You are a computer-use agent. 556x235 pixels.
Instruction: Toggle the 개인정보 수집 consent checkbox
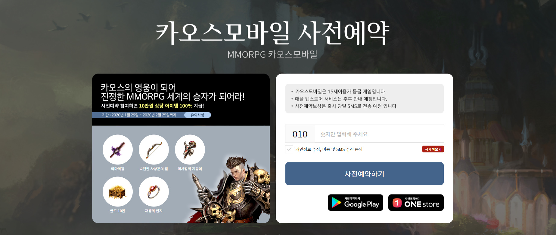point(289,149)
